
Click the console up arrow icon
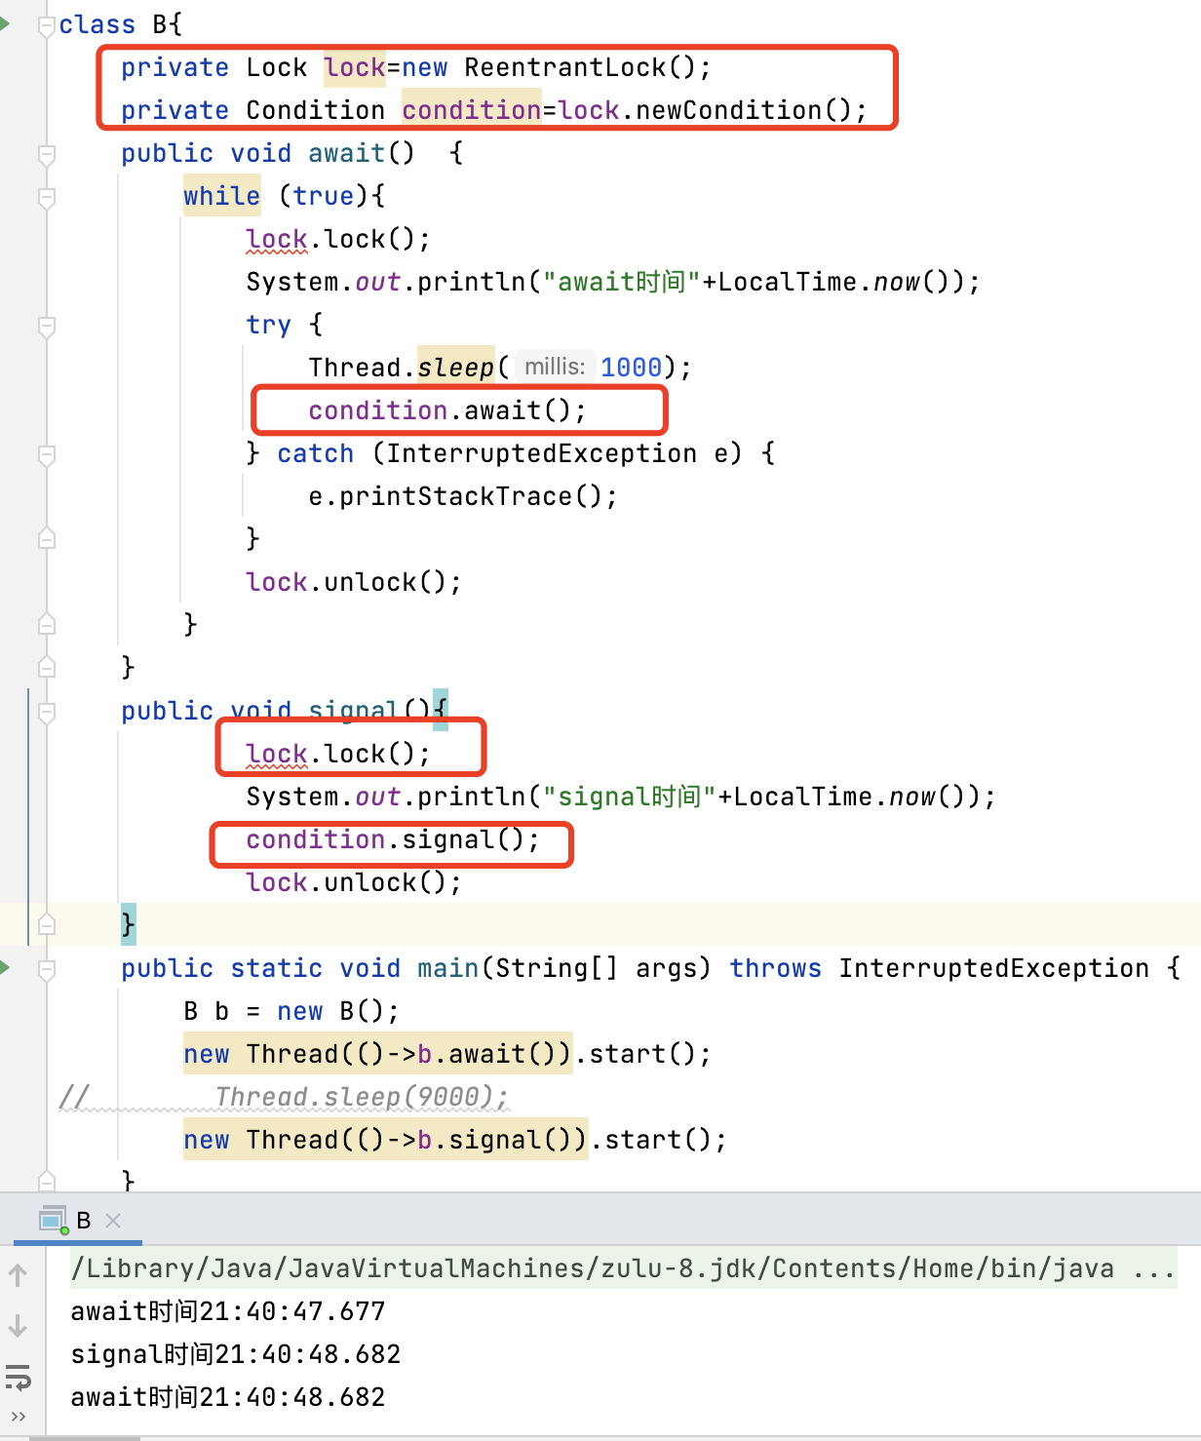coord(18,1275)
